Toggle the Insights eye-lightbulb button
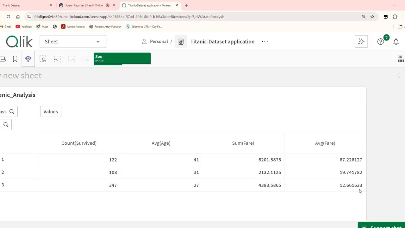The image size is (405, 228). click(28, 59)
